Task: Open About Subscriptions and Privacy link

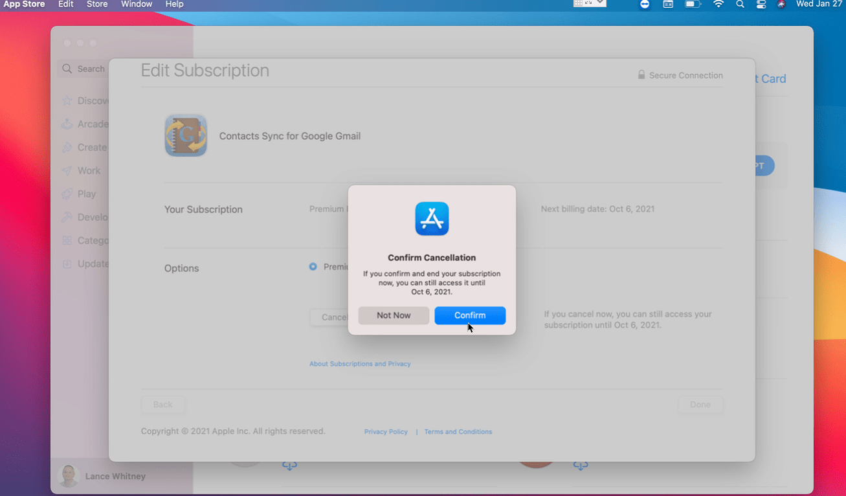Action: click(x=360, y=364)
